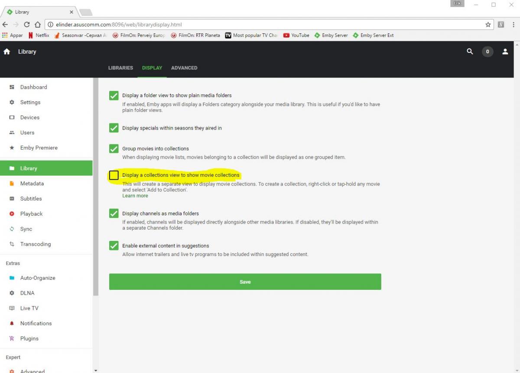Select the Display tab
The width and height of the screenshot is (520, 373).
152,68
